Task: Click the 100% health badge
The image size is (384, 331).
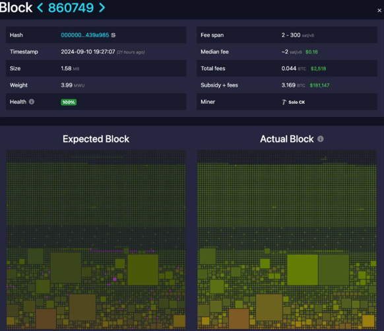Action: coord(69,102)
